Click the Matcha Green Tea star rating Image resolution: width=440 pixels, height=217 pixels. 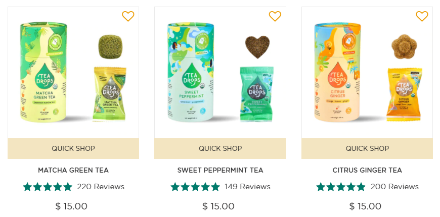pyautogui.click(x=48, y=187)
